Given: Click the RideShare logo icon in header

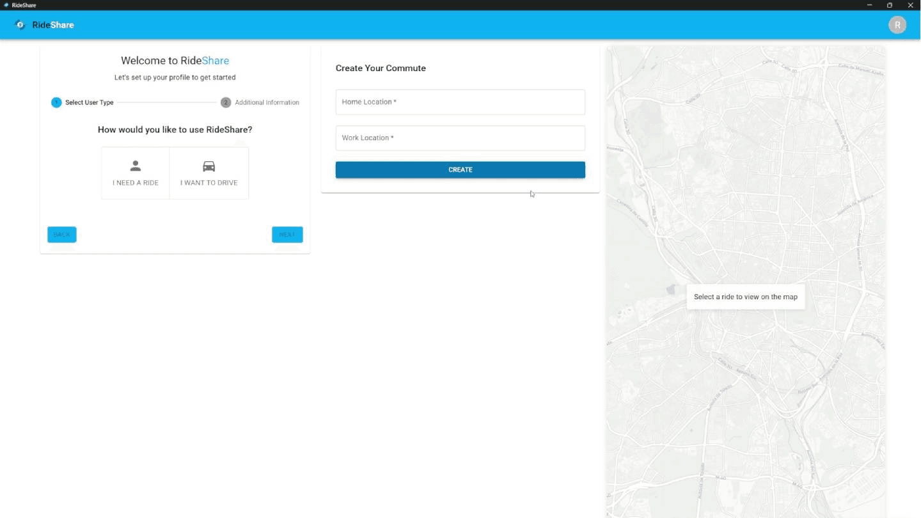Looking at the screenshot, I should click(20, 25).
